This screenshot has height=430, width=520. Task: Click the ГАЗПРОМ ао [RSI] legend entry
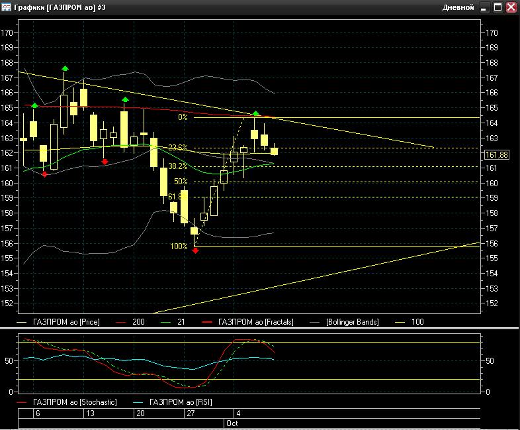[181, 402]
